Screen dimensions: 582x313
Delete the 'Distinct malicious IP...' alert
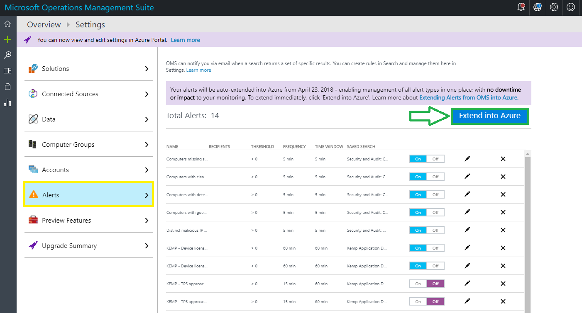point(503,230)
